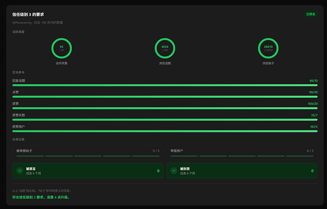Click the 161/5 value
327x209 pixels.
click(x=314, y=127)
